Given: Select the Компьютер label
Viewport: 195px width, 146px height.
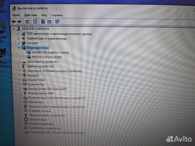Looking at the screenshot, I should (36, 84).
